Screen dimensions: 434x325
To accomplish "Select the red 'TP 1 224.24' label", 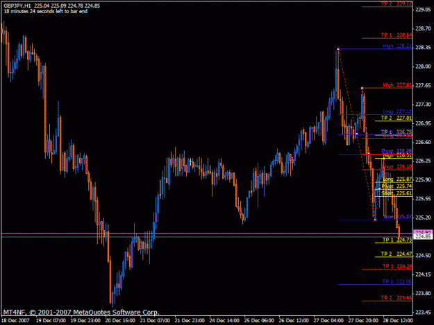I will [x=397, y=266].
